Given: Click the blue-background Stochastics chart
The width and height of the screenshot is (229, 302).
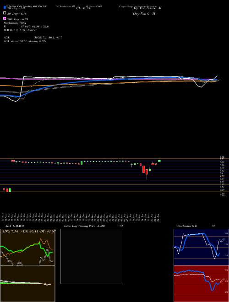Looking at the screenshot, I should click(201, 247).
